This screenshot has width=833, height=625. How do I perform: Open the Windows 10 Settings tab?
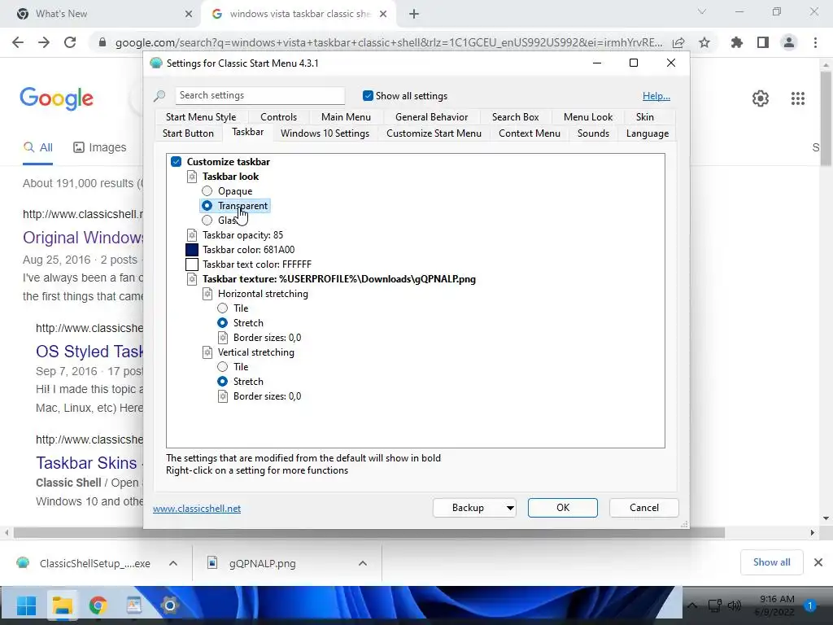325,133
